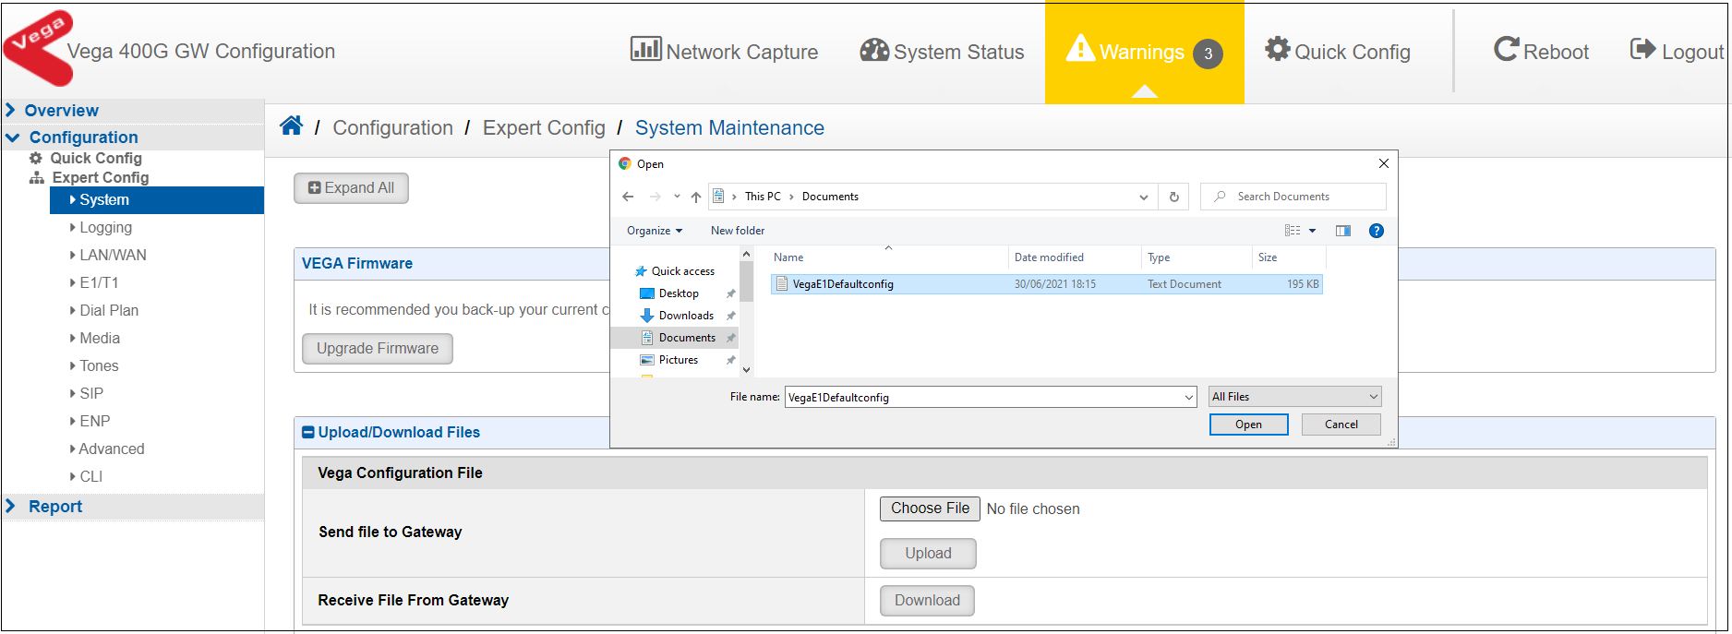Open the file dialog help icon
Screen dimensions: 1732x634
coord(1377,231)
